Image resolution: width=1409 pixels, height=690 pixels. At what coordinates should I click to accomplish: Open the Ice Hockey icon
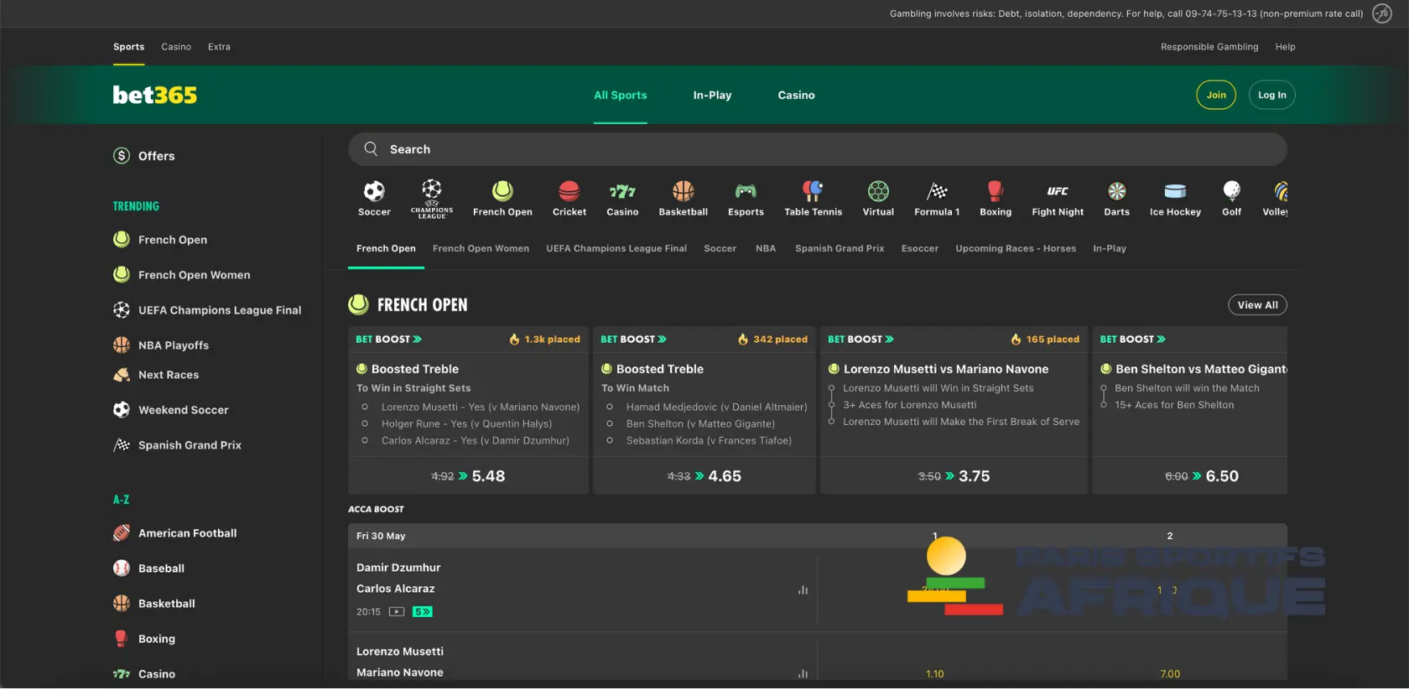click(x=1175, y=191)
